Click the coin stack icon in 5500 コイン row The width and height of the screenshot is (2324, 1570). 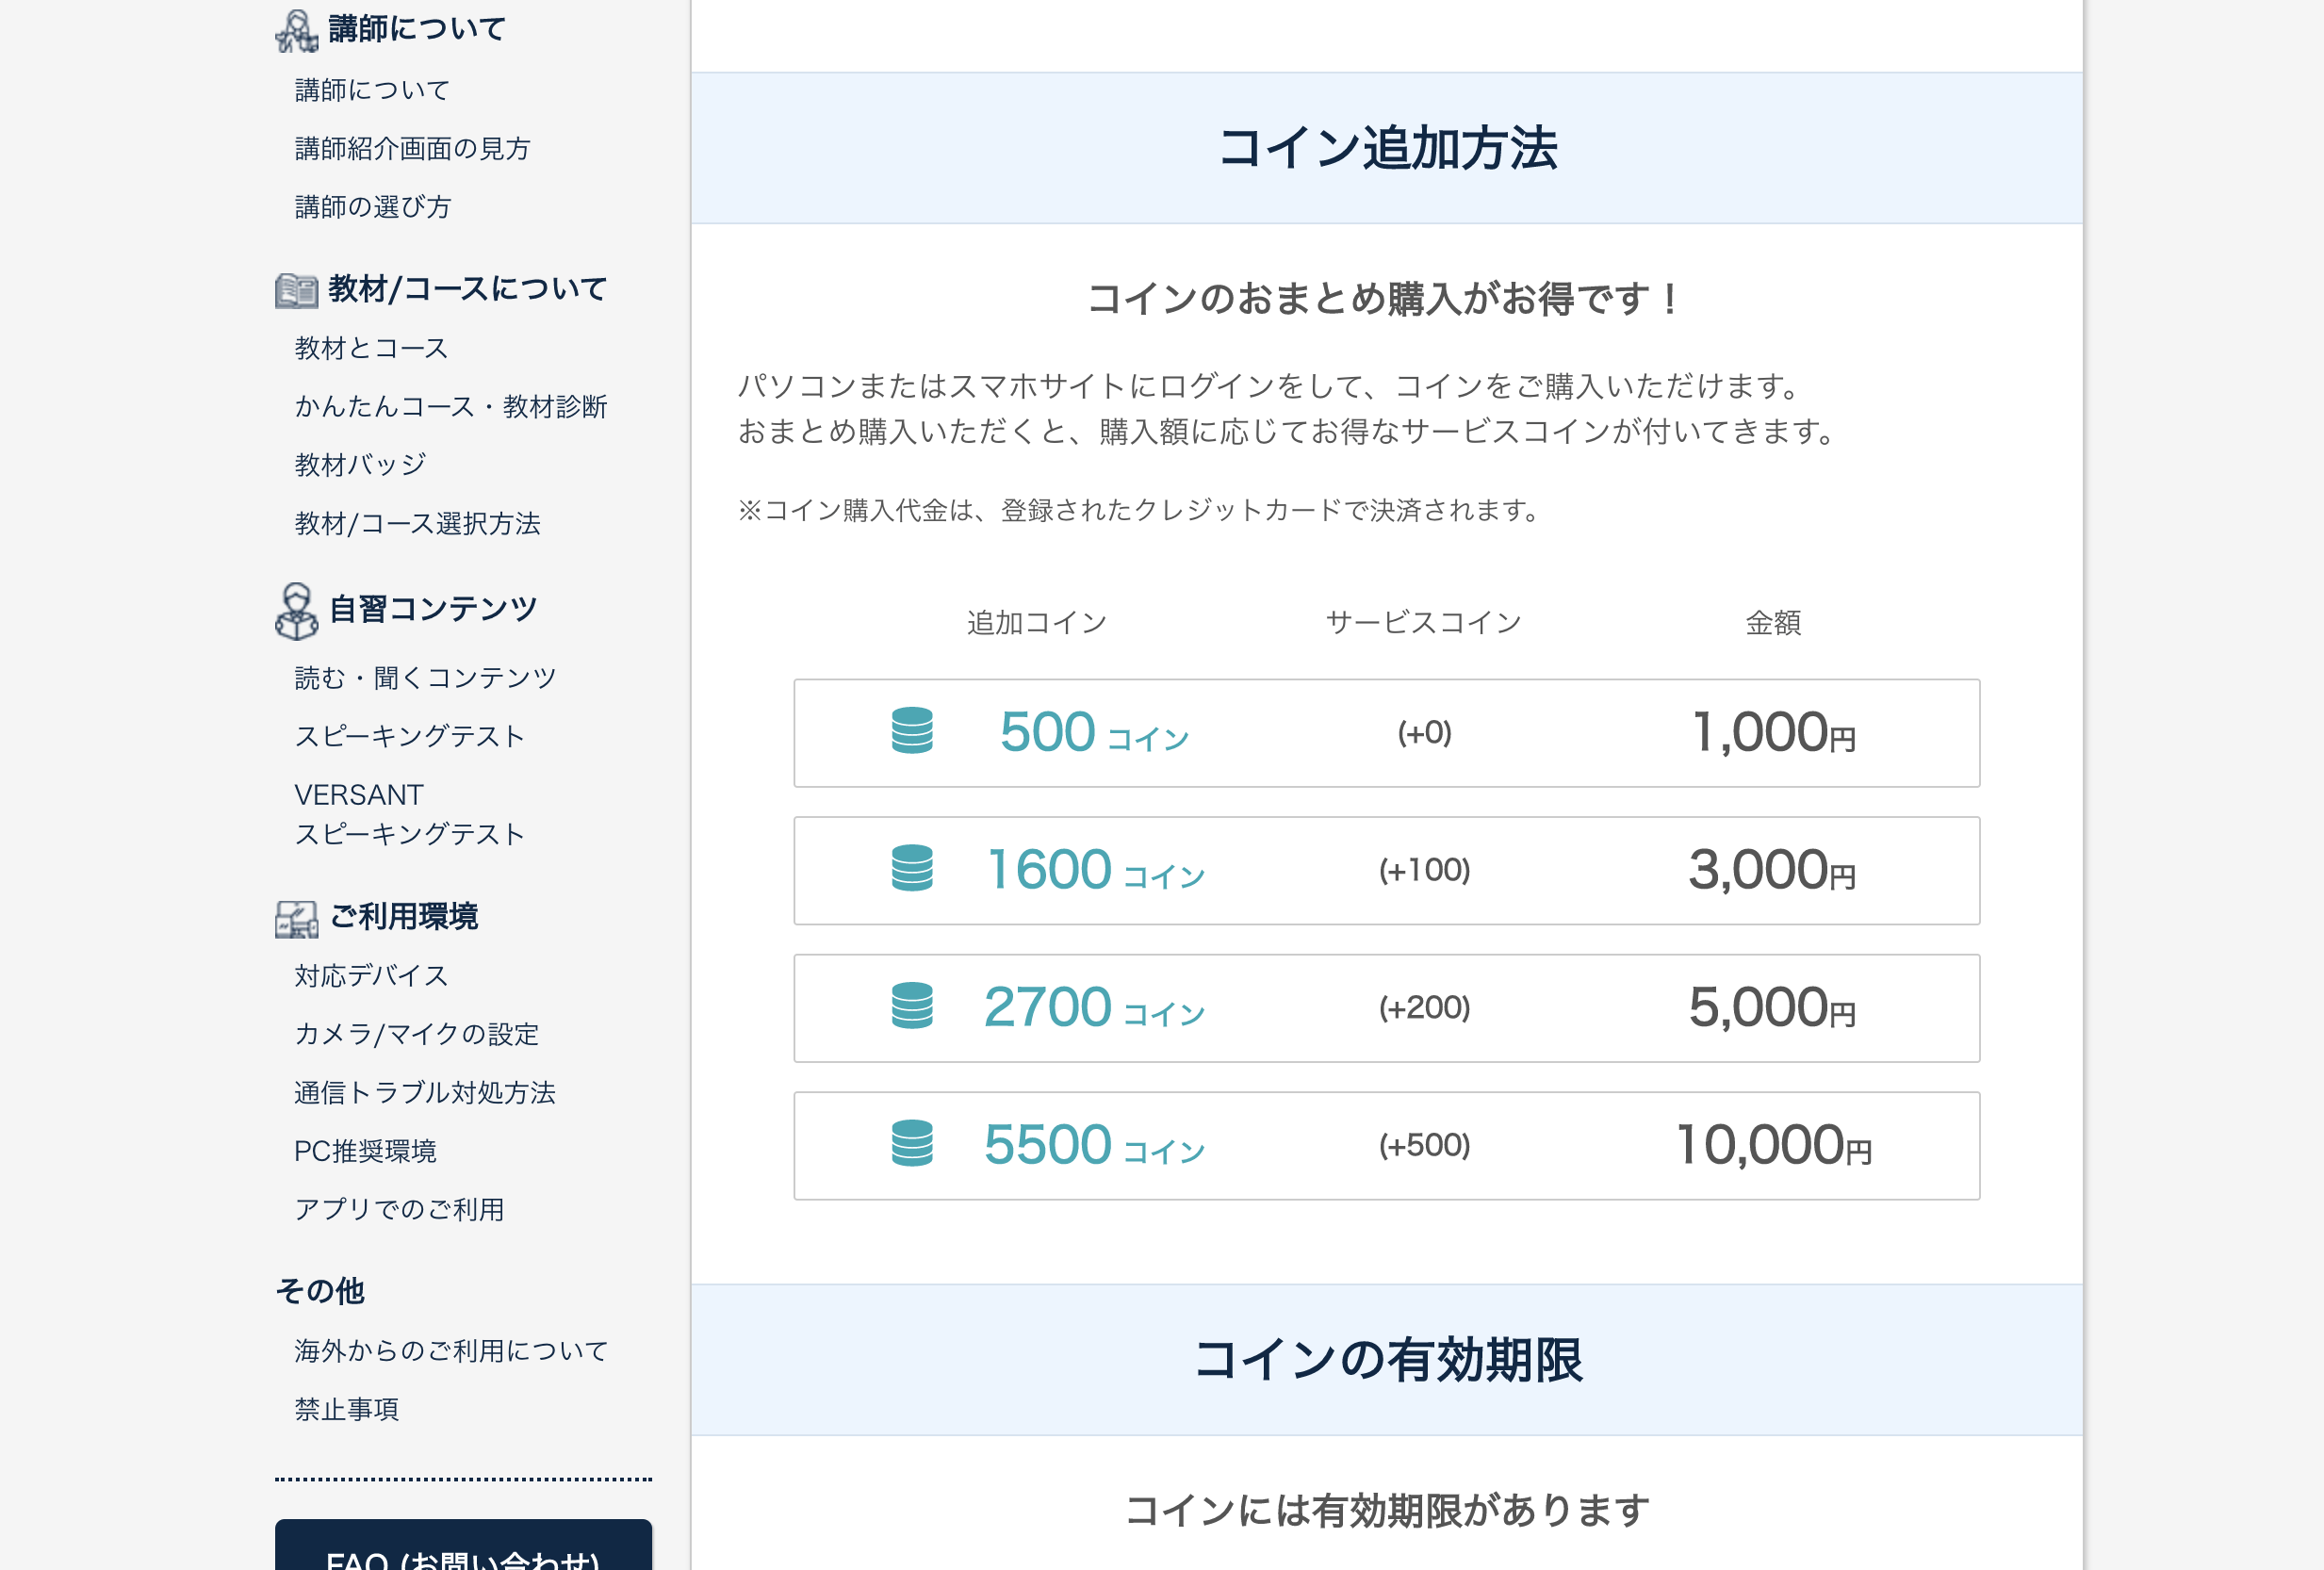coord(912,1143)
